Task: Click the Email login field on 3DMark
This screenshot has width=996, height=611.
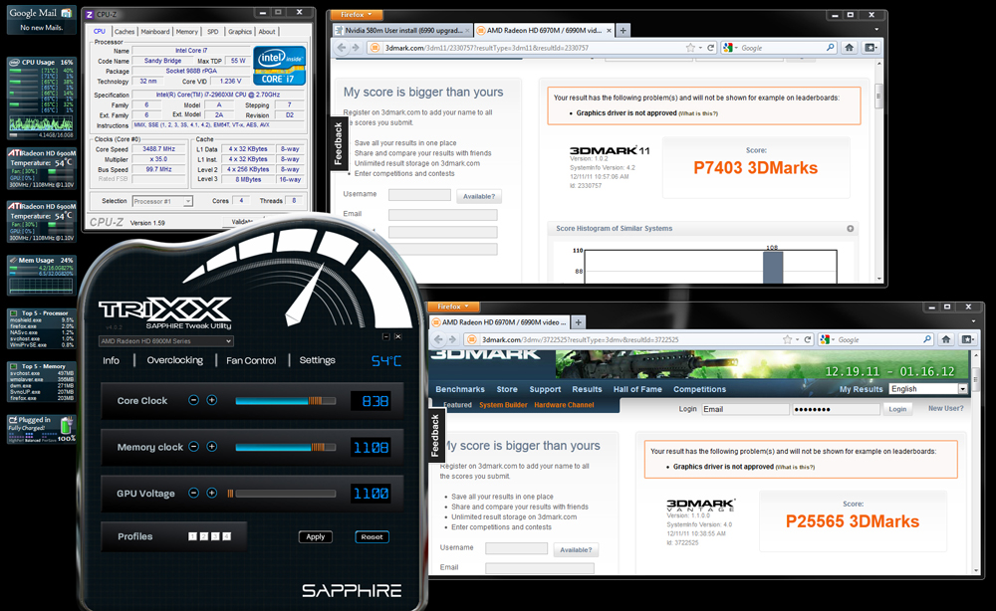Action: coord(745,409)
